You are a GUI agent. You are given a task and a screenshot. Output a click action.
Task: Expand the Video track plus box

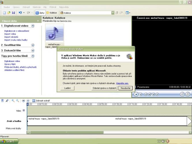pos(24,110)
